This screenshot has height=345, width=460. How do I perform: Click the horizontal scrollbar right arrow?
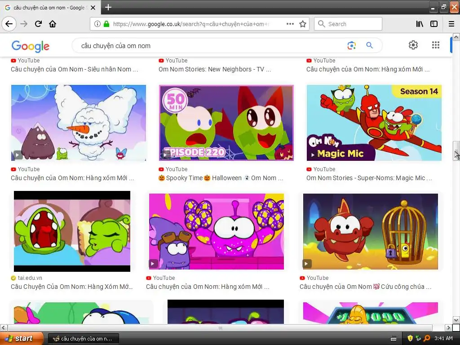tap(448, 327)
